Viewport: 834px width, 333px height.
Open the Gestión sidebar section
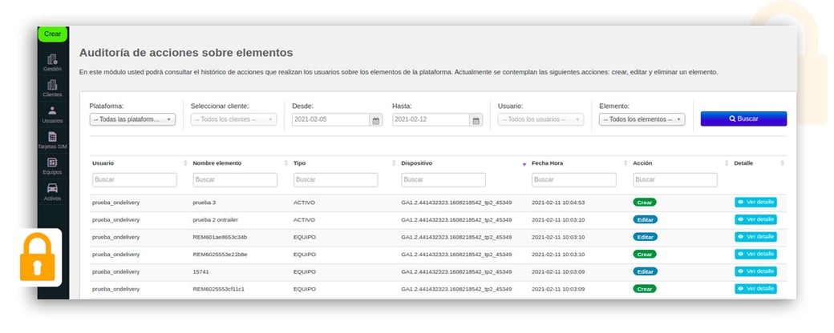tap(52, 62)
